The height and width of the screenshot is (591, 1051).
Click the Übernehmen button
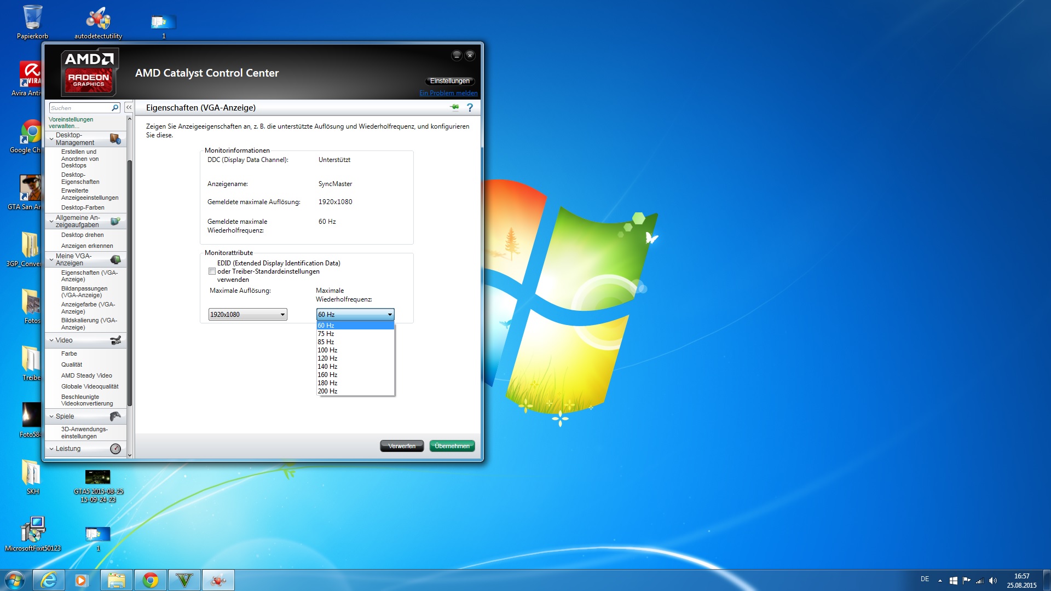coord(452,446)
